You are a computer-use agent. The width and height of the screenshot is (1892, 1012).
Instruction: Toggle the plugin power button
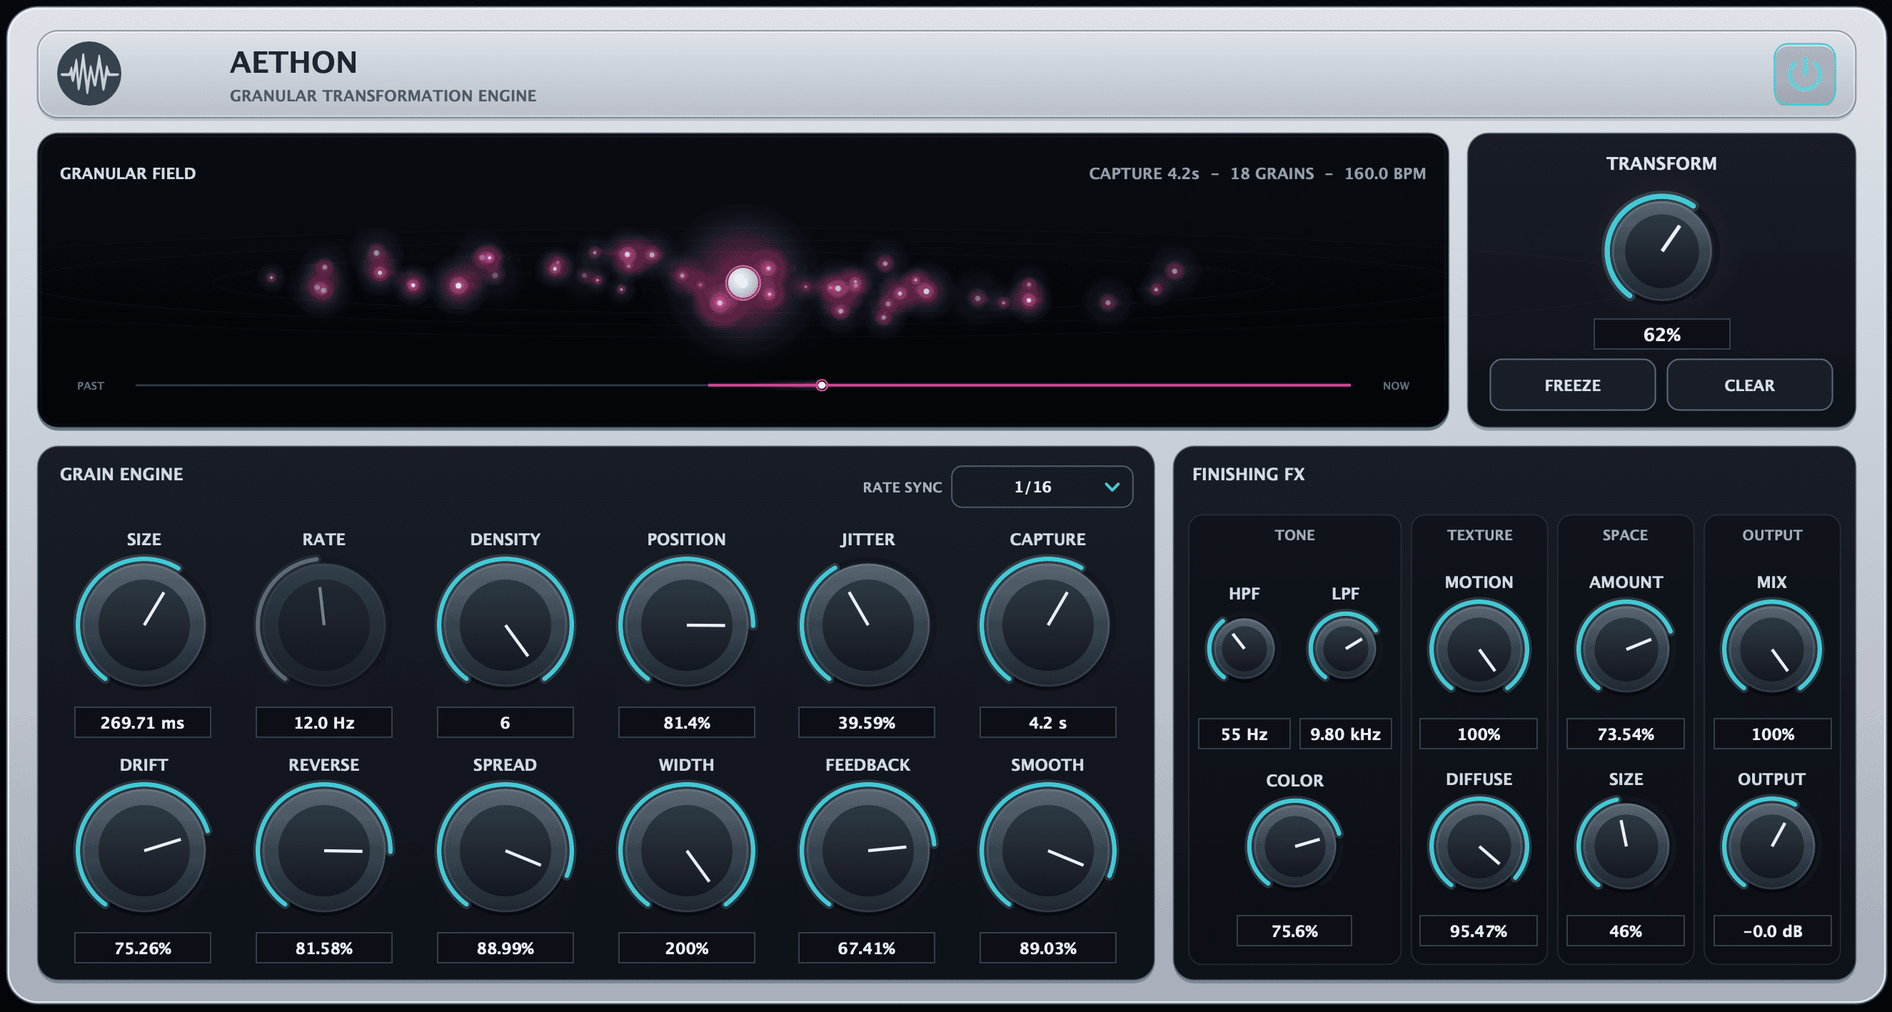1804,74
